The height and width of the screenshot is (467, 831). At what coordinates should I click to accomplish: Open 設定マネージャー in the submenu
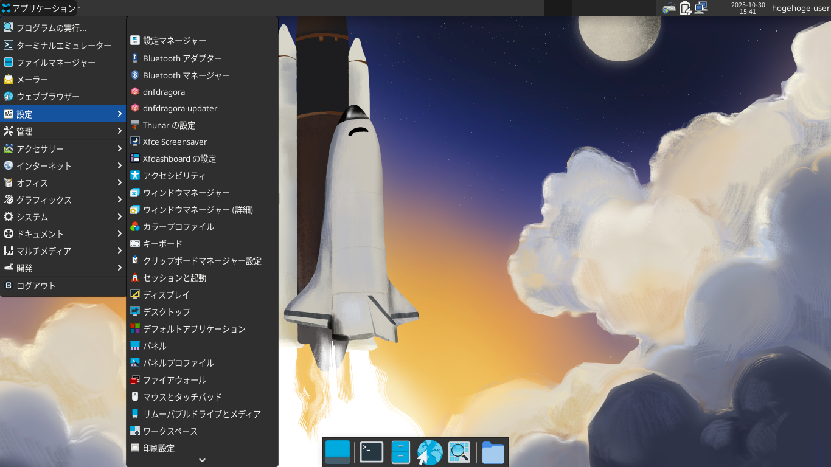coord(203,41)
